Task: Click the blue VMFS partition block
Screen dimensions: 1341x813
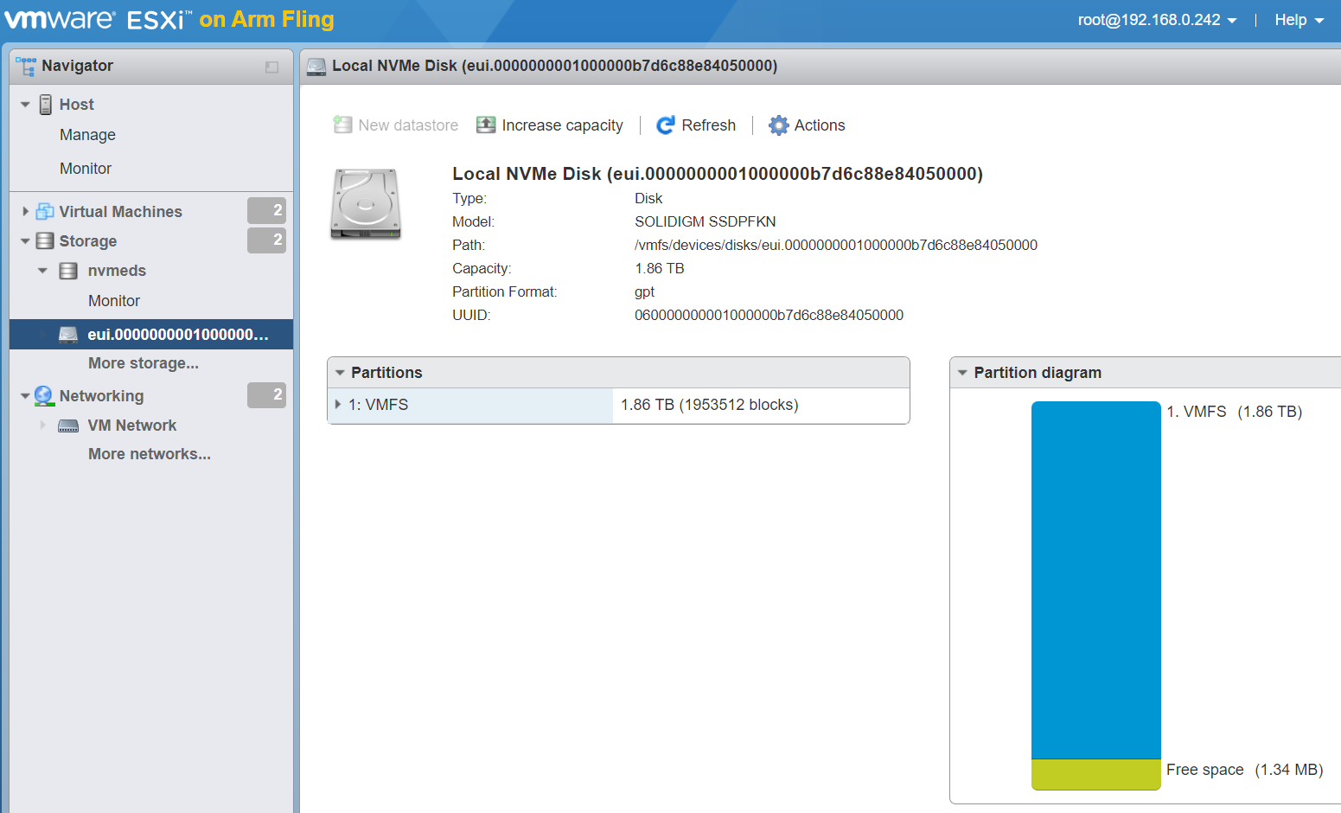Action: pos(1096,580)
